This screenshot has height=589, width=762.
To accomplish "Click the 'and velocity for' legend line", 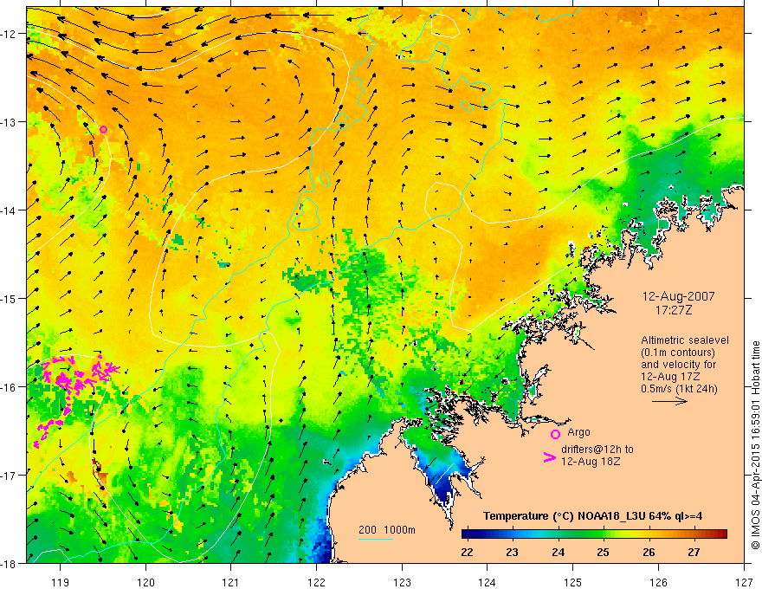I will 678,365.
